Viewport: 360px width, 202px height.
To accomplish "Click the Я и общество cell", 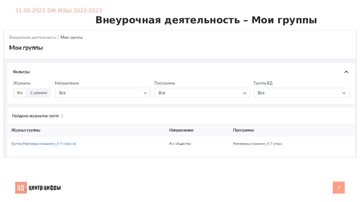I will point(180,144).
